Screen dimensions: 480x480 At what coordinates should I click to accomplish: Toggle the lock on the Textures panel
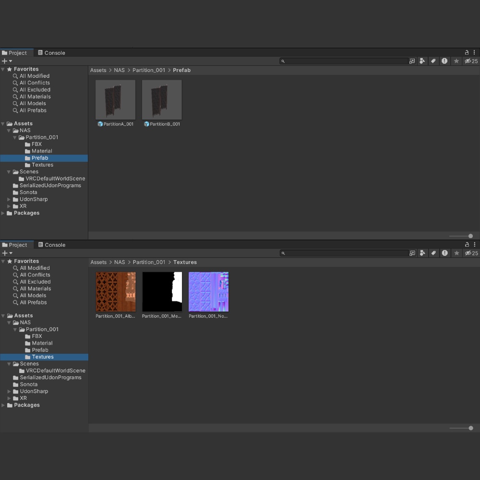point(467,245)
